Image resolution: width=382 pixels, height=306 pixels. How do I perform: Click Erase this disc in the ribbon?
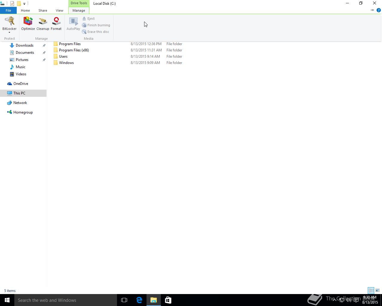click(x=95, y=32)
